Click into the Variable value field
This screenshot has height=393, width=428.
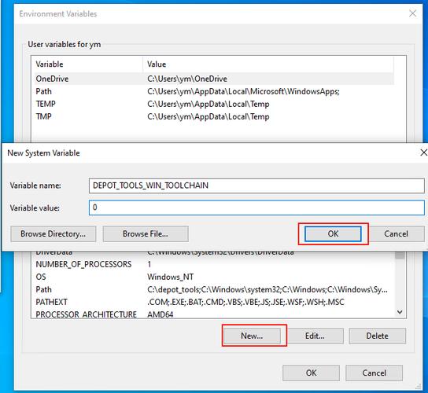coord(256,208)
